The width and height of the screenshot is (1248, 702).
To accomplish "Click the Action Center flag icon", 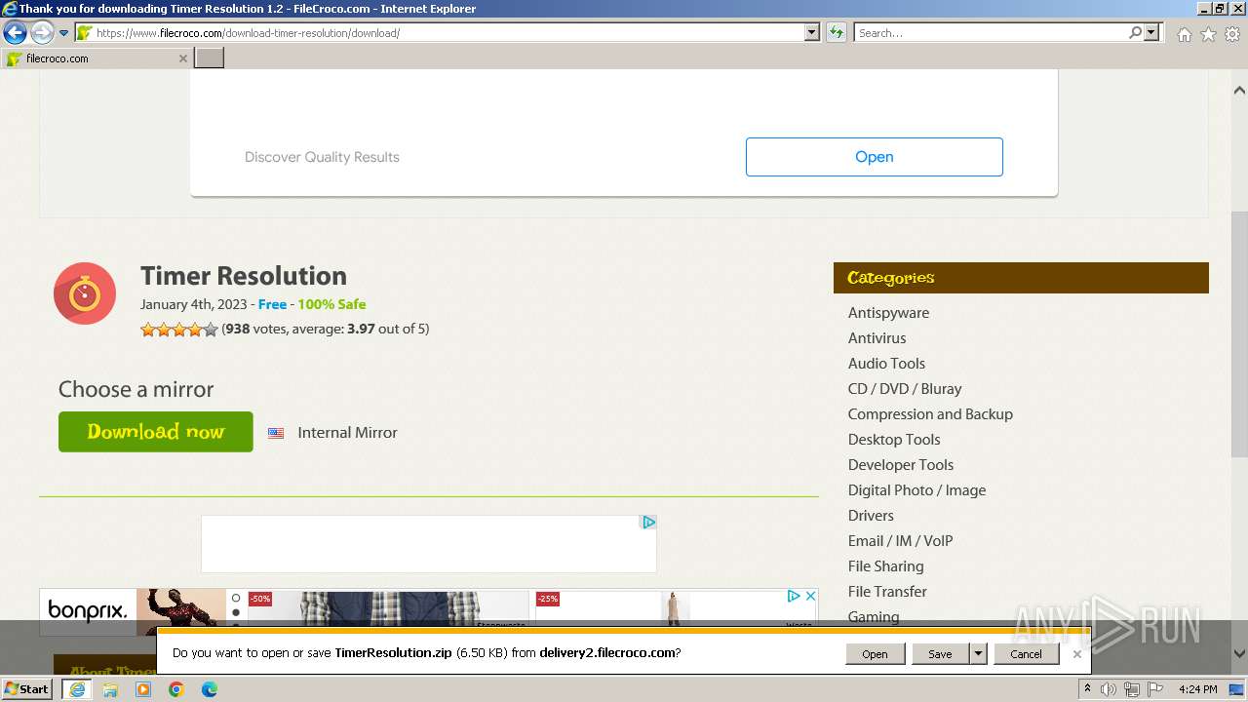I will click(1155, 689).
